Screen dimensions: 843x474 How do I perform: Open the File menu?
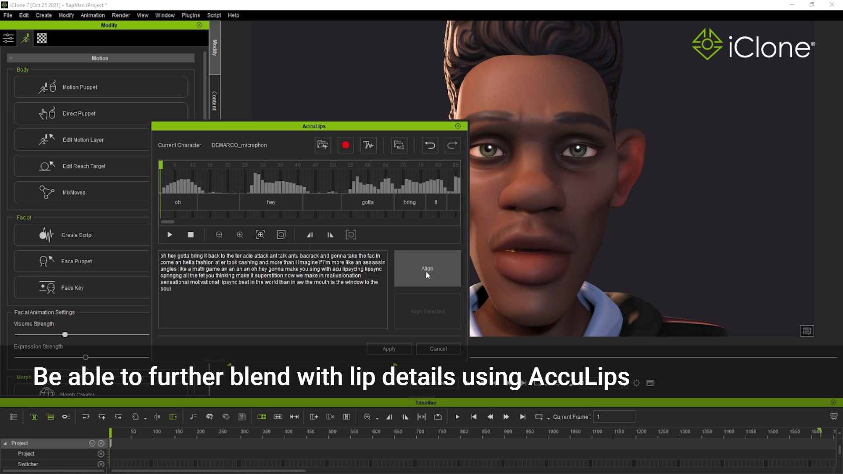(8, 15)
